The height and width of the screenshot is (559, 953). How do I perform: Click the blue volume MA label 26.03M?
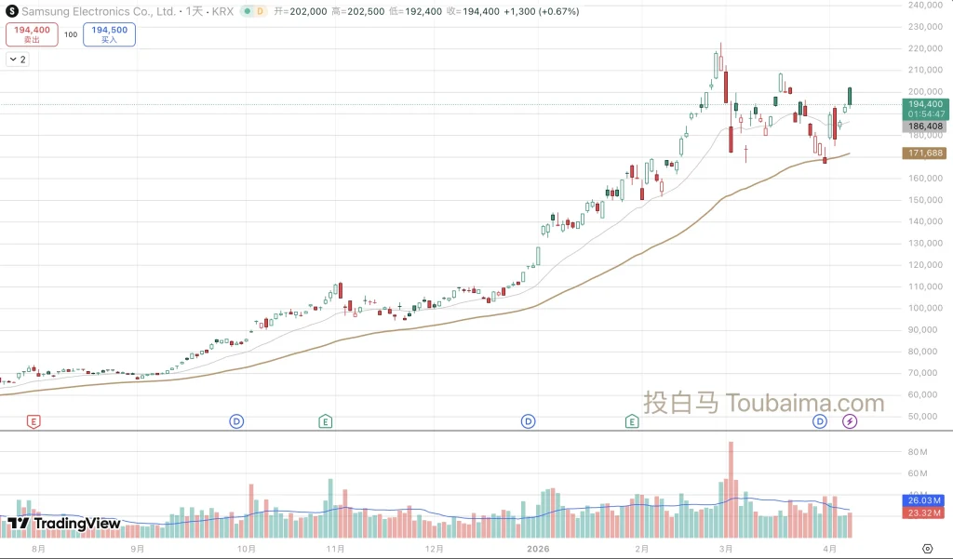(x=925, y=500)
